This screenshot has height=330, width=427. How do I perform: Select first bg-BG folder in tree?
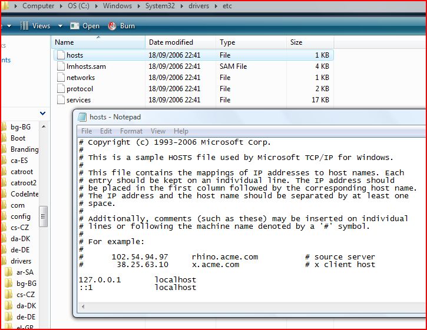point(21,127)
